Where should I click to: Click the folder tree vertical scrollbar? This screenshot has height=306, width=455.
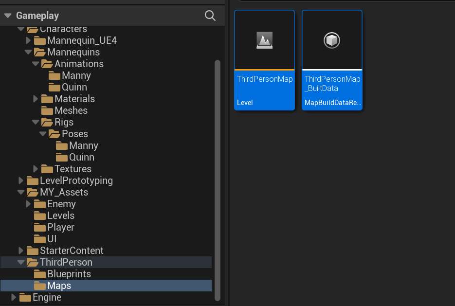[x=218, y=180]
